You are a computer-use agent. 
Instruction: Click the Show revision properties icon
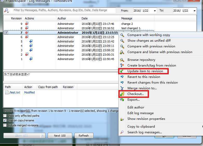122,119
